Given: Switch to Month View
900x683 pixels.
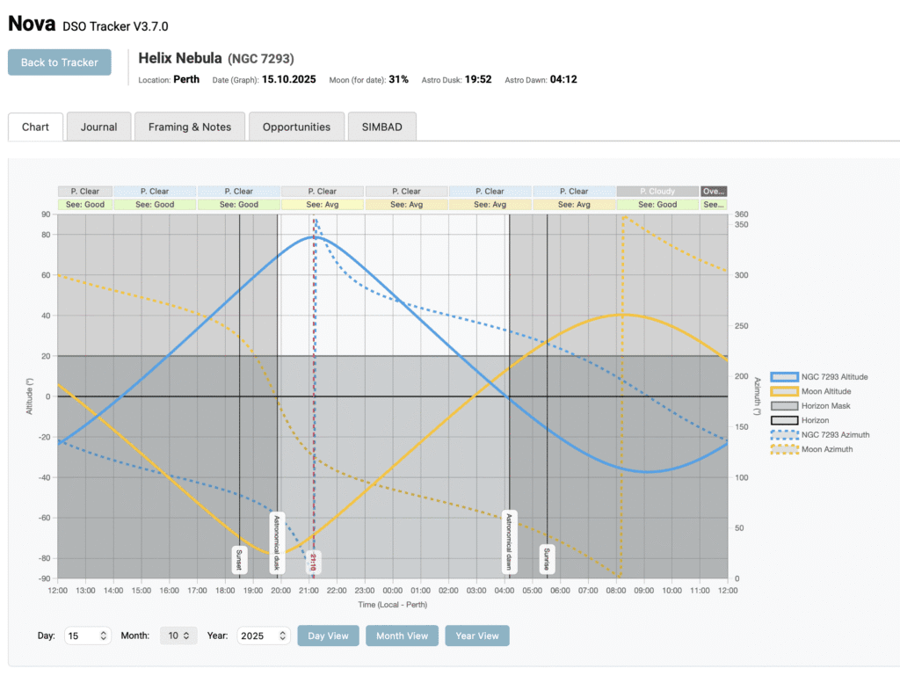Looking at the screenshot, I should 402,636.
